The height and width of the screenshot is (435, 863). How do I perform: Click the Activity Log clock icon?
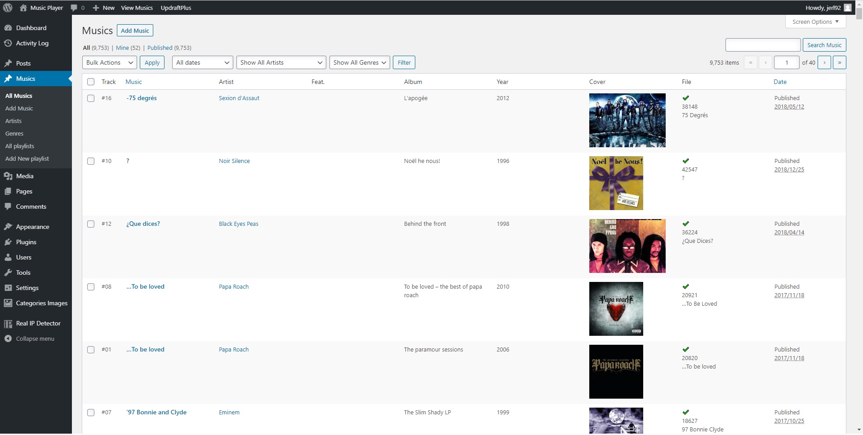8,43
